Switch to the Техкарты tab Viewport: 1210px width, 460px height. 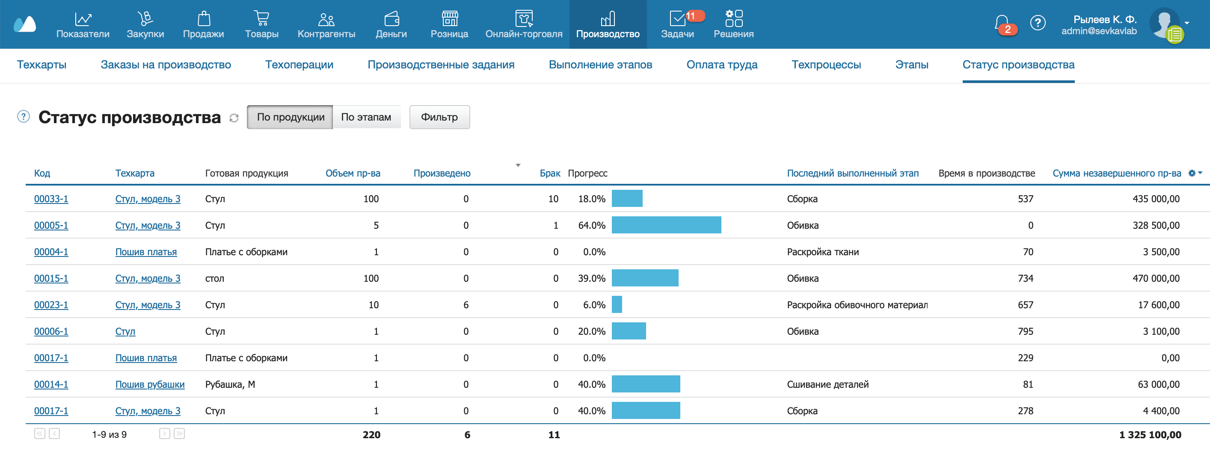[42, 65]
